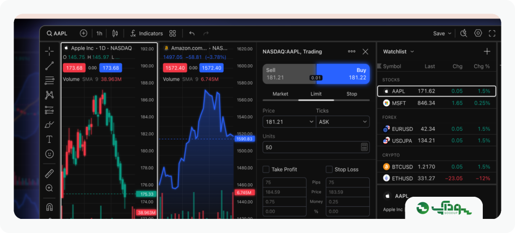The width and height of the screenshot is (515, 233).
Task: Open the Indicators menu
Action: pos(146,34)
